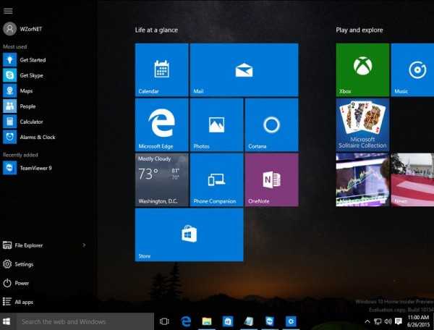
Task: Open Task View on the taskbar
Action: coord(164,321)
